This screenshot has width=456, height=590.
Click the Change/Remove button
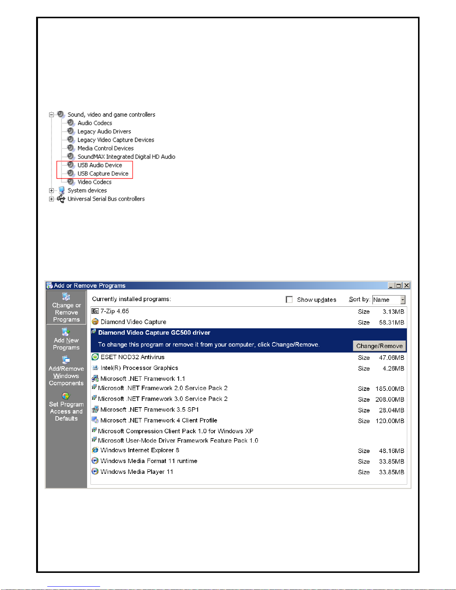(x=379, y=346)
